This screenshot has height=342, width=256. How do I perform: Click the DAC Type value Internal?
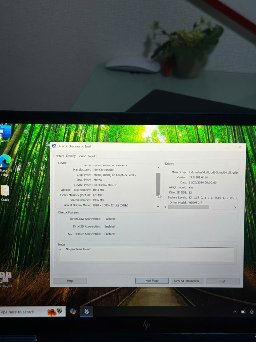[x=97, y=180]
